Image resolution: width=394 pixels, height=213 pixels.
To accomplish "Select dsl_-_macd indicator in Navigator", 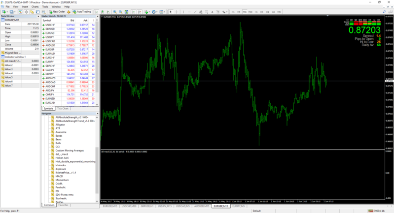I will [62, 154].
